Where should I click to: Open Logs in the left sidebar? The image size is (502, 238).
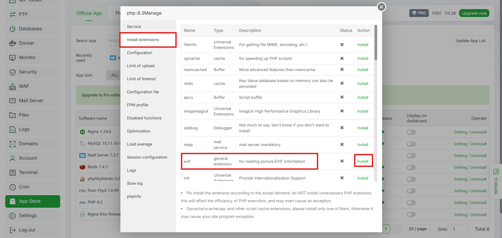(x=33, y=129)
